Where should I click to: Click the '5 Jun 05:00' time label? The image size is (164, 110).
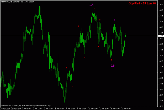(59, 109)
